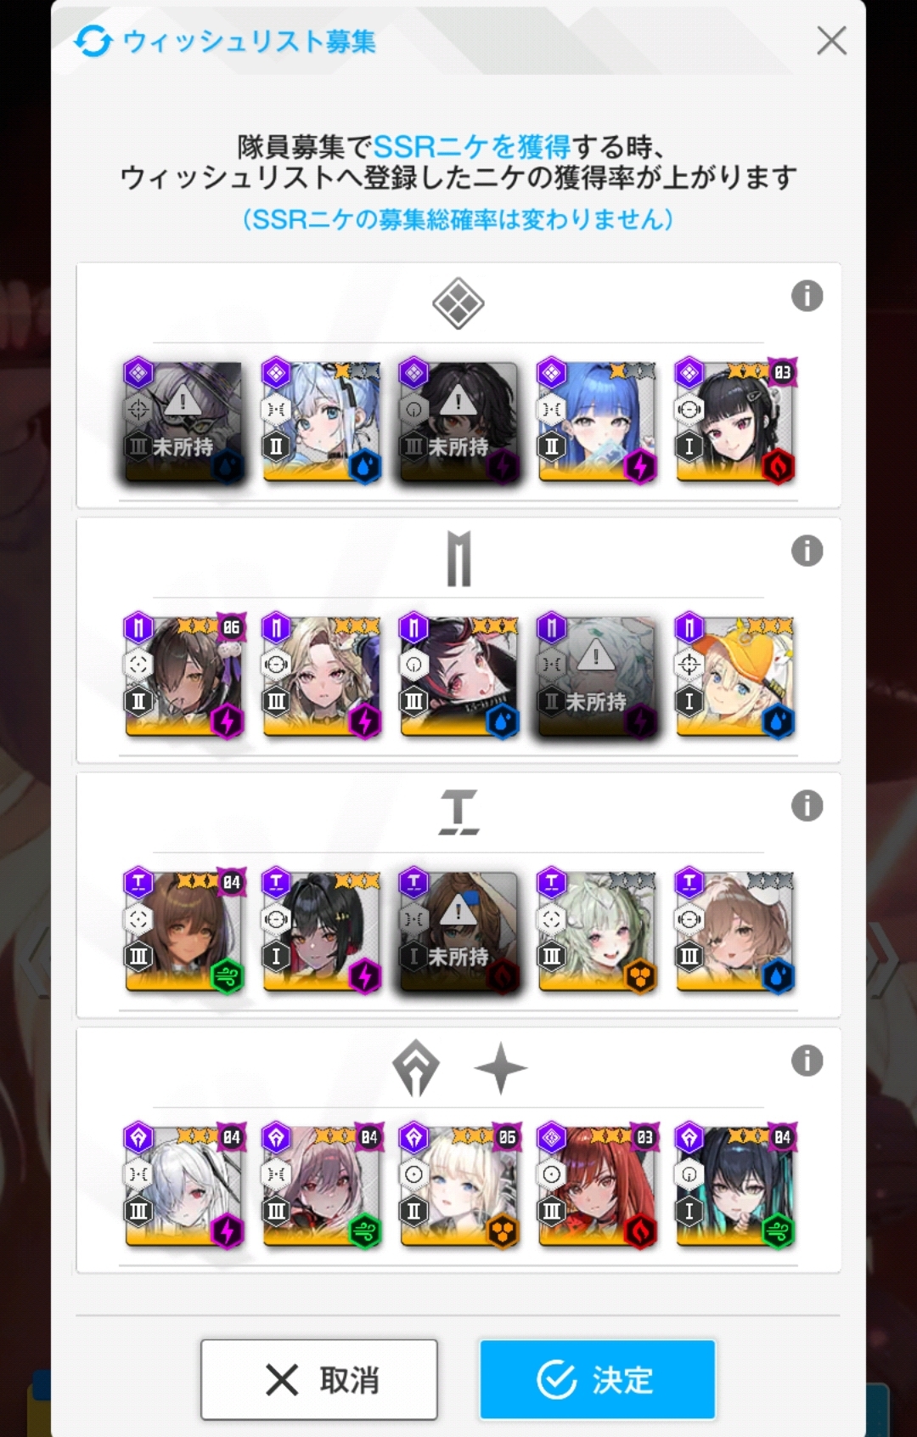Select the blonde Pilgrim card marked 05
The width and height of the screenshot is (917, 1437).
458,1186
